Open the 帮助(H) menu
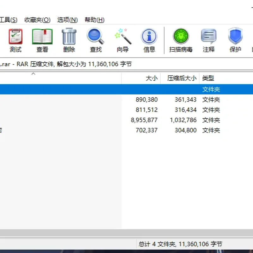The width and height of the screenshot is (253, 253). click(95, 20)
